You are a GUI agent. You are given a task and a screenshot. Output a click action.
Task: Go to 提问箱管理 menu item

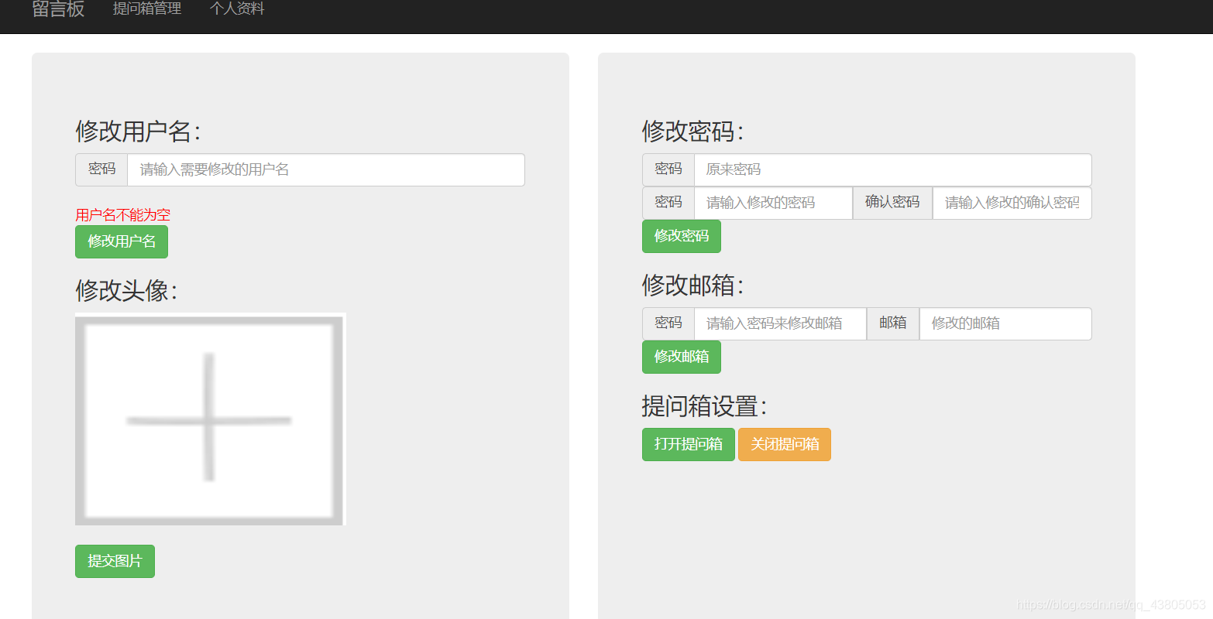pyautogui.click(x=147, y=9)
